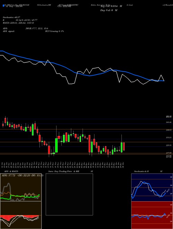Click the 'Day Vol: 0 M' label
Image resolution: width=173 pixels, height=229 pixels.
(109, 10)
